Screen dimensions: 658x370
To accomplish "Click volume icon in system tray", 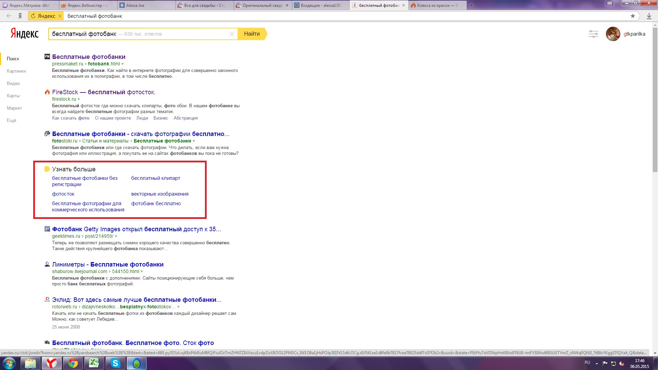I will 622,363.
